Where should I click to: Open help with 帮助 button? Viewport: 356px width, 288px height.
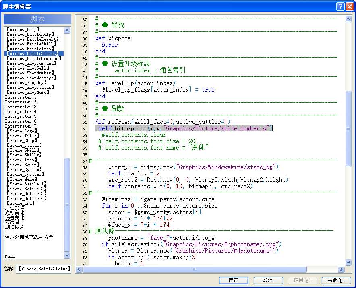tap(336, 280)
